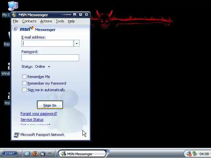Image resolution: width=211 pixels, height=158 pixels.
Task: Open the File menu
Action: (15, 21)
